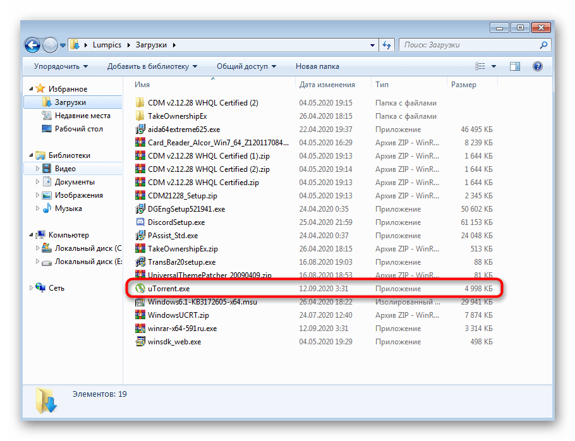Select Локальный диск (E:) drive
Screen dimensions: 575x441
click(88, 262)
